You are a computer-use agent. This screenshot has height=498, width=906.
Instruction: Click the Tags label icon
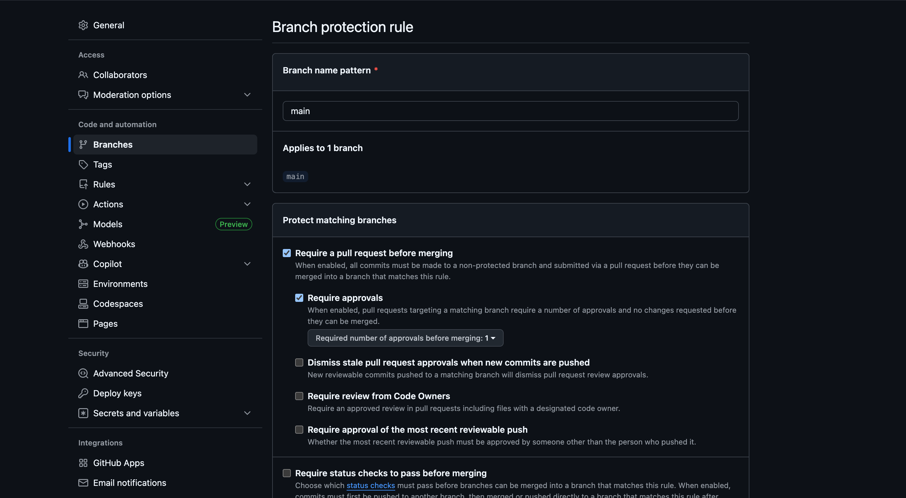(x=83, y=164)
